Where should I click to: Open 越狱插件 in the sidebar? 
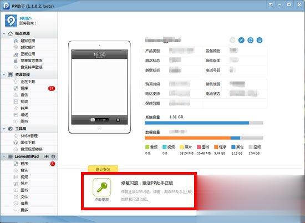(x=28, y=47)
